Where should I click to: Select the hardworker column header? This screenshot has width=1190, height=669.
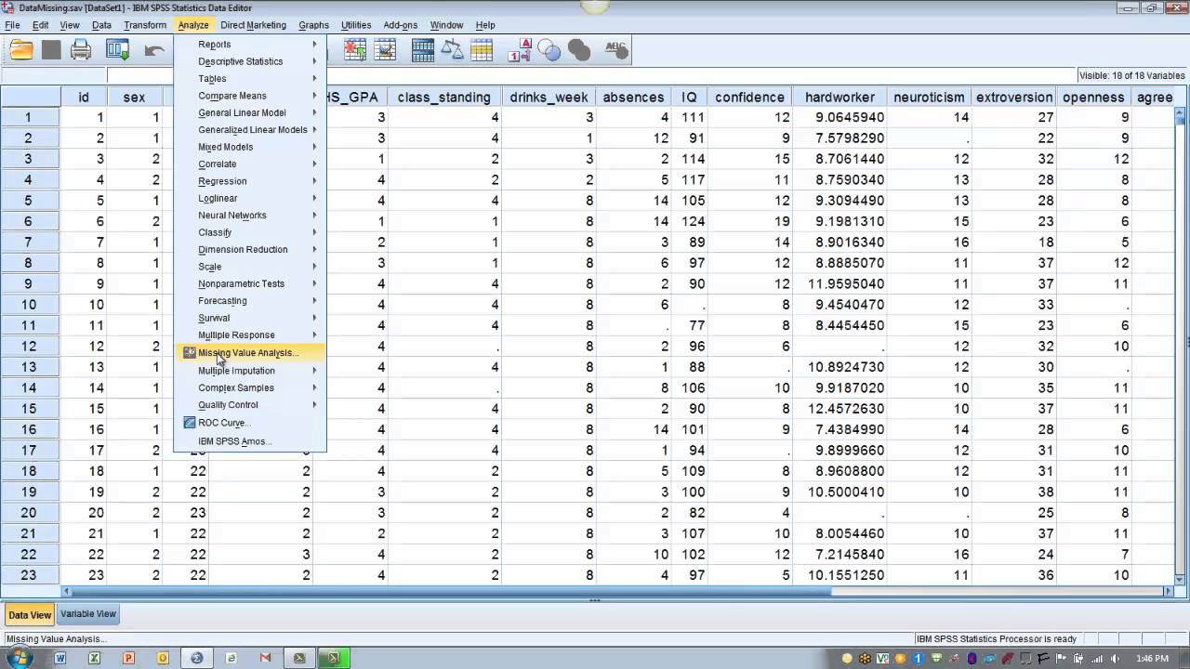840,97
